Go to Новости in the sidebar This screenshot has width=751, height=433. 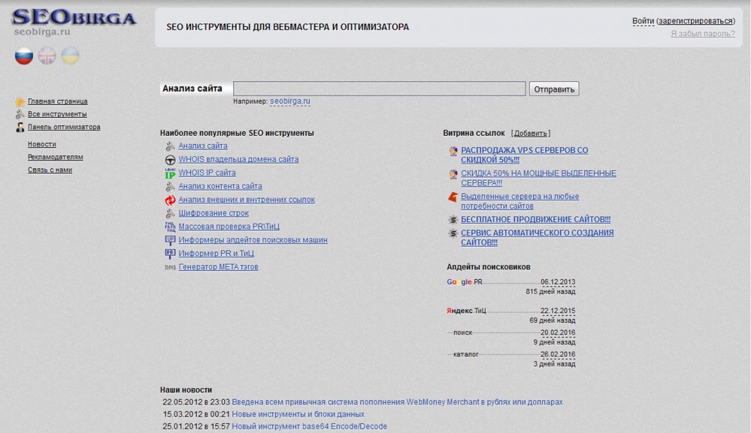[x=41, y=144]
